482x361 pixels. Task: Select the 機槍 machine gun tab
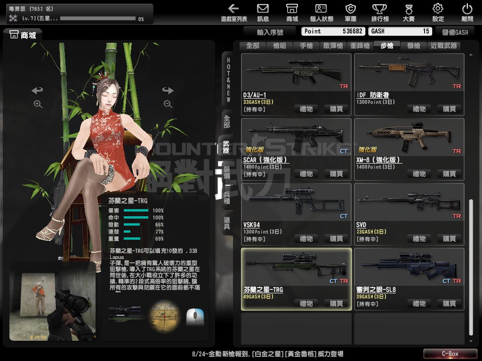413,46
